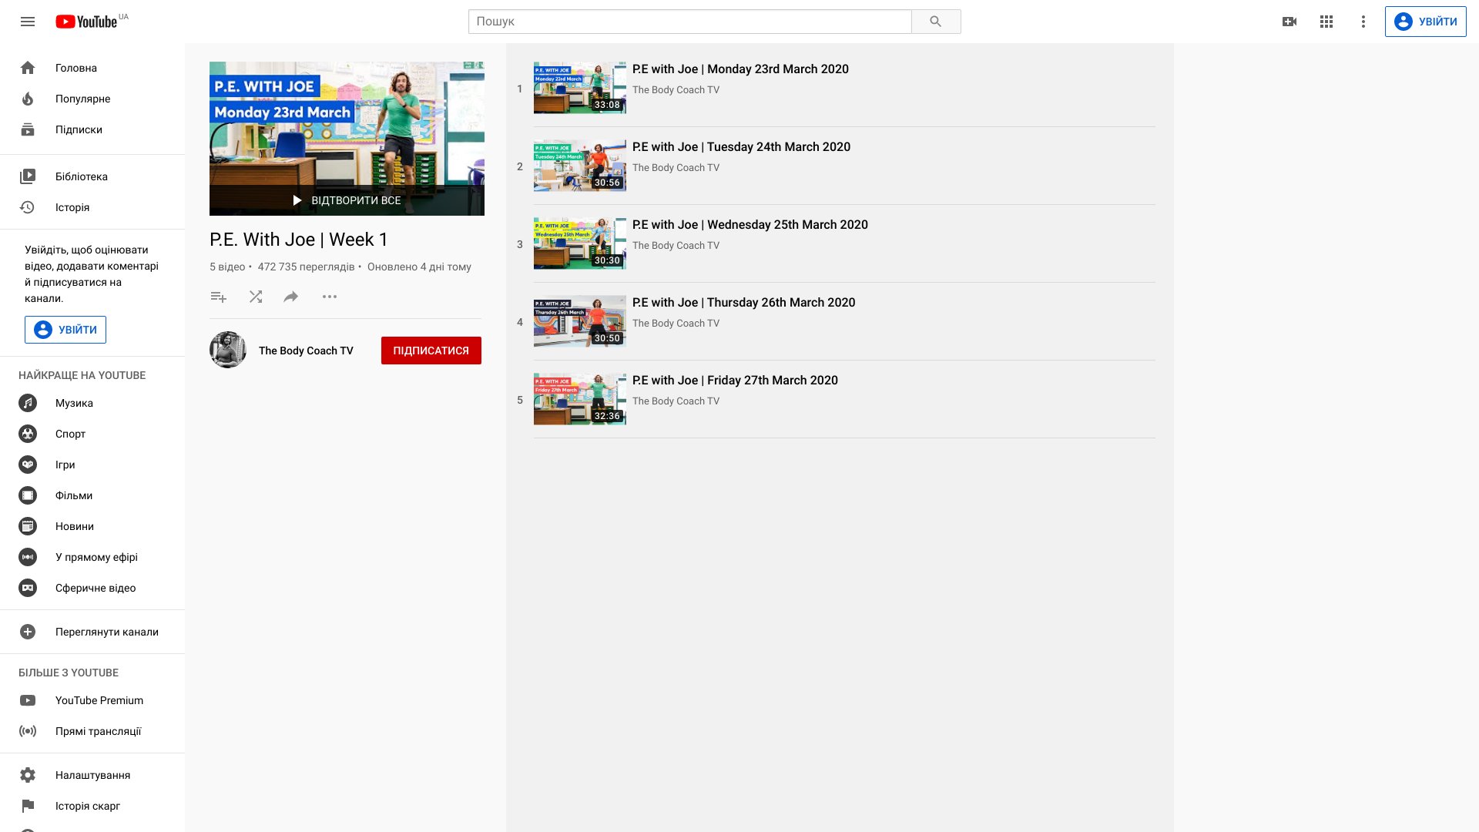Image resolution: width=1479 pixels, height=832 pixels.
Task: Click thumbnail of video with 32:36 duration
Action: (580, 399)
